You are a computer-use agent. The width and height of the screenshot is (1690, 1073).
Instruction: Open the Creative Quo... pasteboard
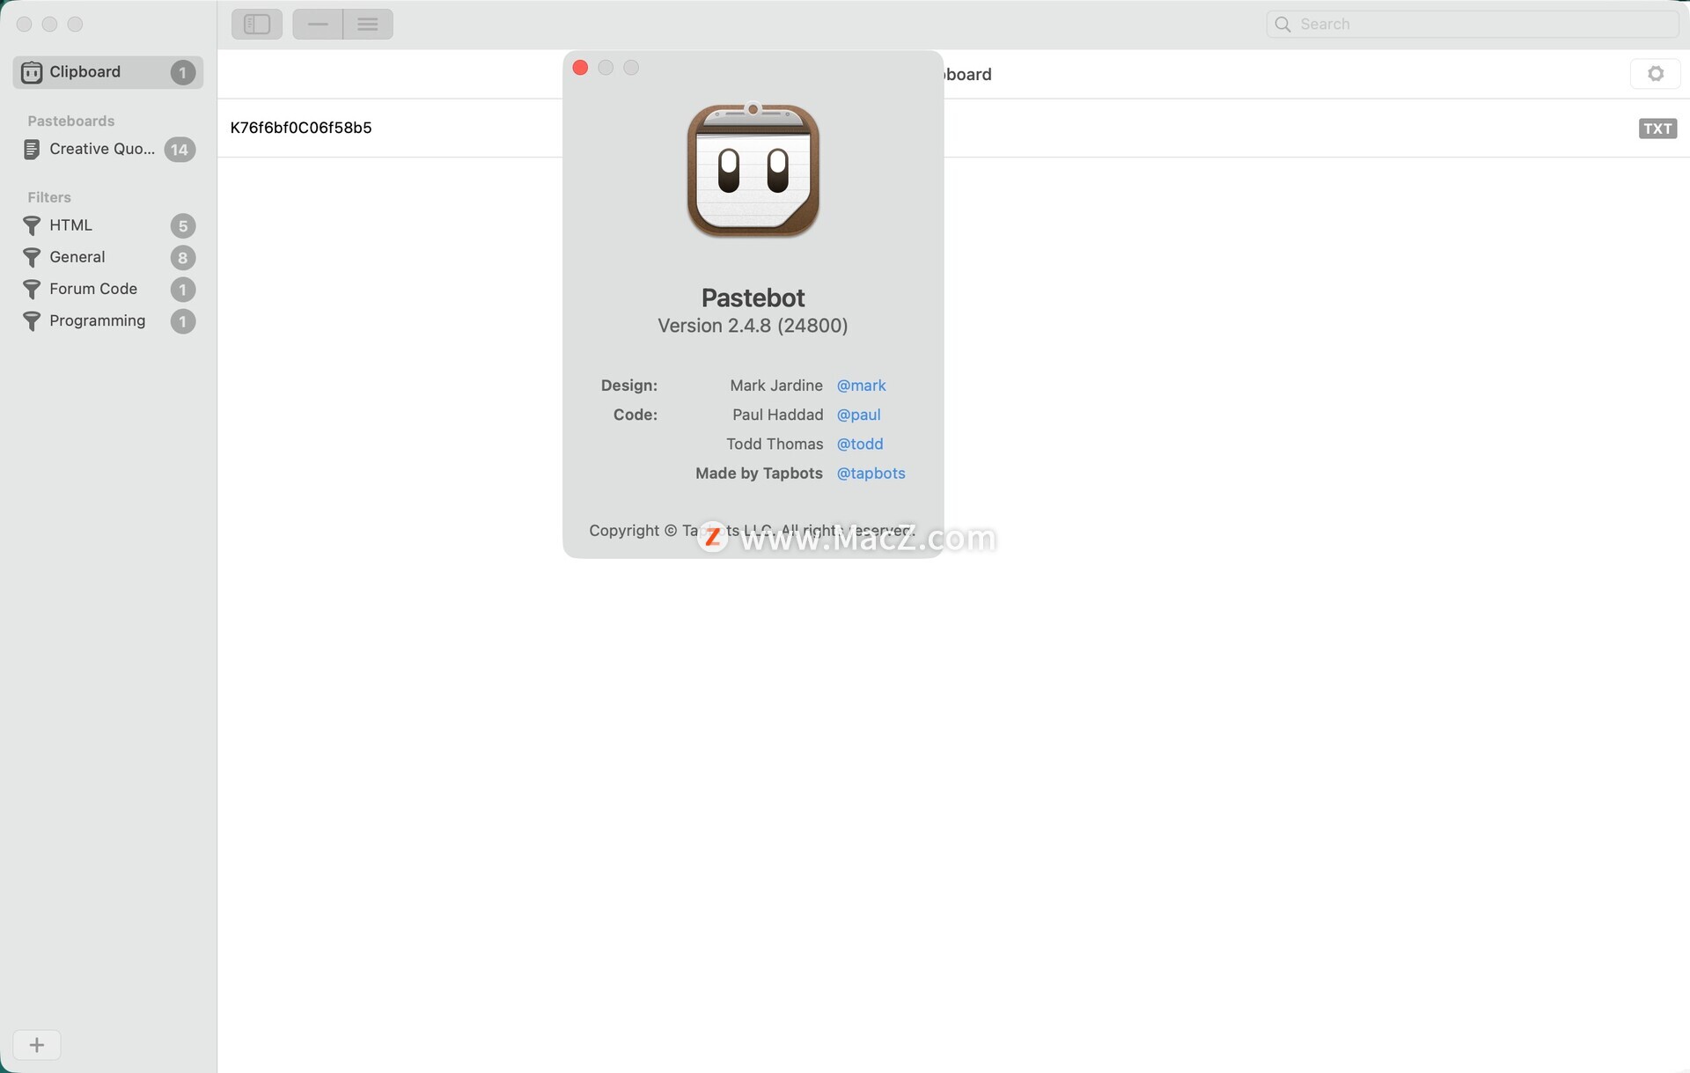108,150
